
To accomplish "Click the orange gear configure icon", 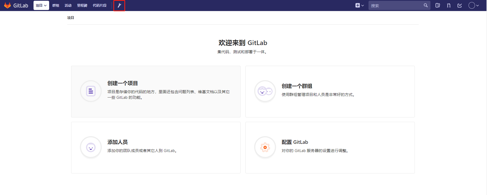I will (265, 147).
